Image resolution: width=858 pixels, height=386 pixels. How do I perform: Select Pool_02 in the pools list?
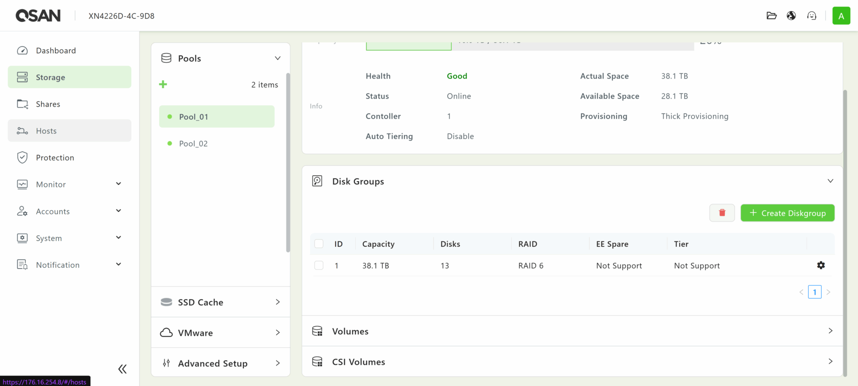point(193,143)
